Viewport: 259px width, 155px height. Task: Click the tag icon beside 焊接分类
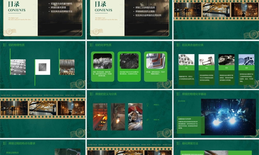click(147, 120)
